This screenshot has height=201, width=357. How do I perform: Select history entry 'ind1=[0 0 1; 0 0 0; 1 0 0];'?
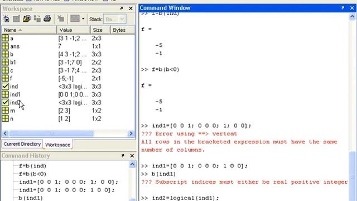(67, 190)
